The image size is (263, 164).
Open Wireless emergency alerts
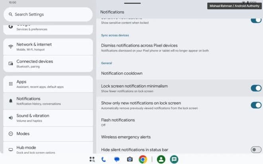tap(126, 137)
